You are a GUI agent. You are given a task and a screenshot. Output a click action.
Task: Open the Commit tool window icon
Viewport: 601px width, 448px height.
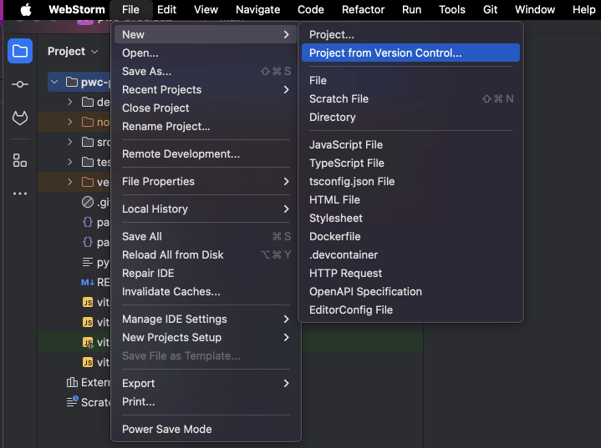[20, 85]
